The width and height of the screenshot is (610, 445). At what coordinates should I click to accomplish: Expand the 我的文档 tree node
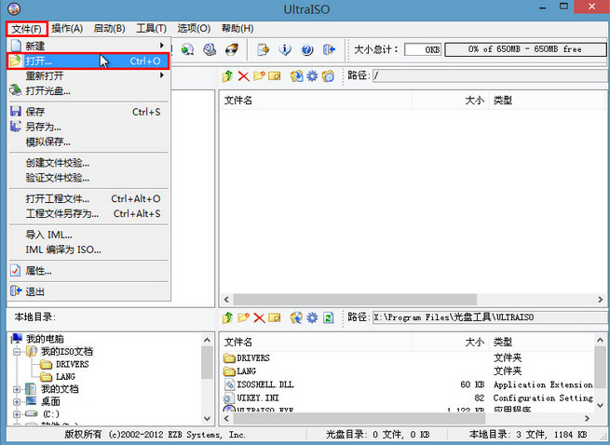pyautogui.click(x=17, y=389)
